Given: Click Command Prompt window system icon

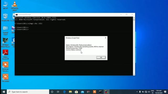Looking at the screenshot, I should pyautogui.click(x=17, y=15).
